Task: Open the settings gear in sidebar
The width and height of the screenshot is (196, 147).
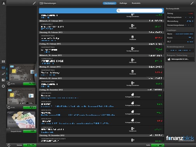Action: tap(3, 86)
